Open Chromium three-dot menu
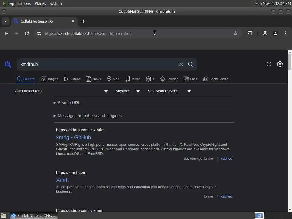This screenshot has height=219, width=292. point(286,33)
